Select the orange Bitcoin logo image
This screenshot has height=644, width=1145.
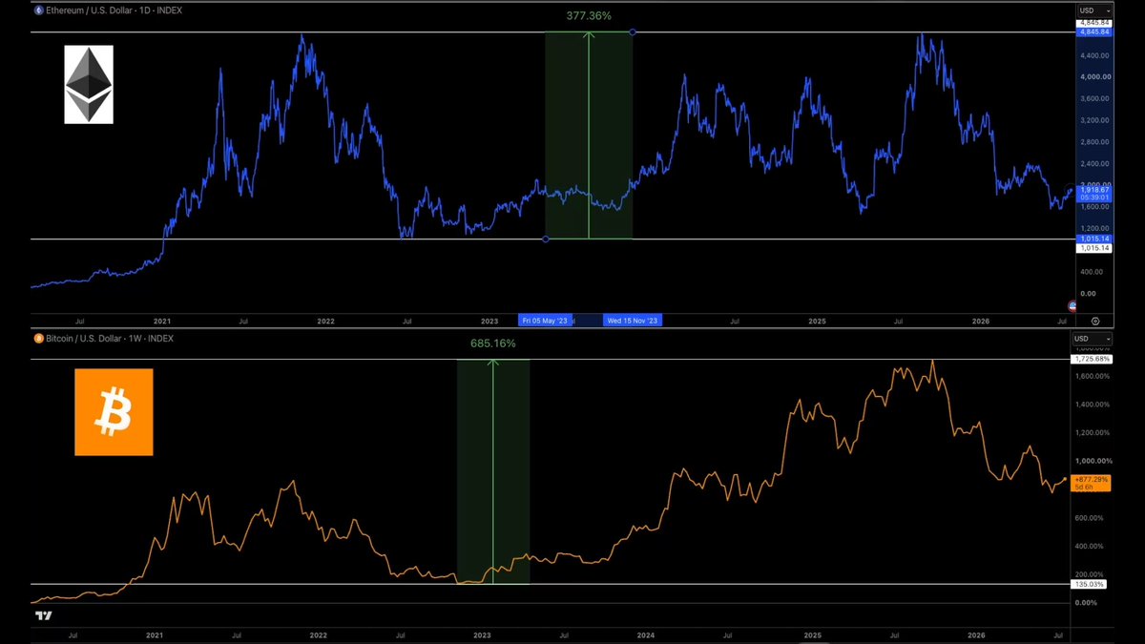click(114, 411)
